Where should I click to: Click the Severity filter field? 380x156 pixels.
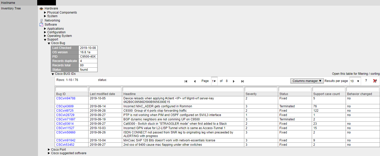tap(261, 89)
